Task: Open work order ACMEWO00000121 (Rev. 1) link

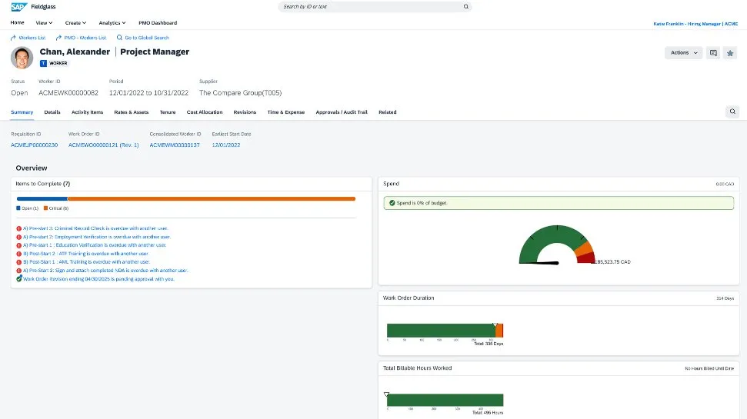Action: coord(103,145)
